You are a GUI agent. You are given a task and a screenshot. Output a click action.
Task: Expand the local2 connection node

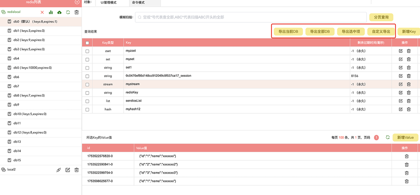[x=4, y=170]
